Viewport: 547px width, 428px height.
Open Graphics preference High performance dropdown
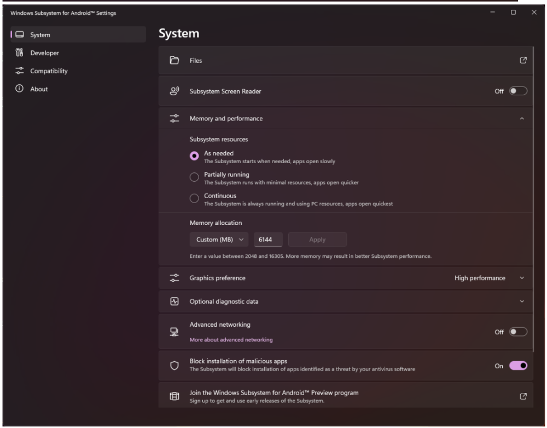tap(489, 278)
